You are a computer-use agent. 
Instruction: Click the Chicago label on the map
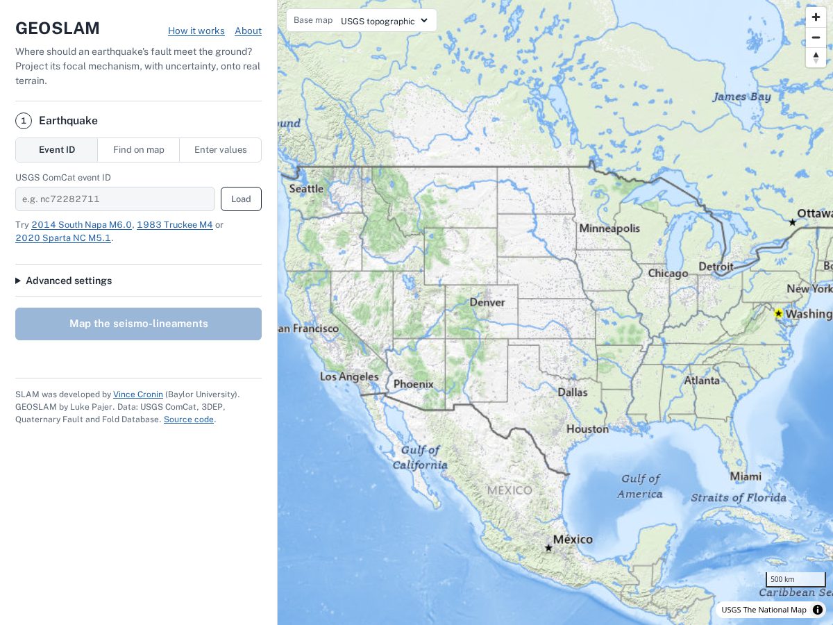[668, 274]
